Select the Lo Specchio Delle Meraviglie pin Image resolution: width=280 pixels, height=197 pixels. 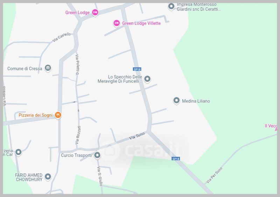coord(147,79)
